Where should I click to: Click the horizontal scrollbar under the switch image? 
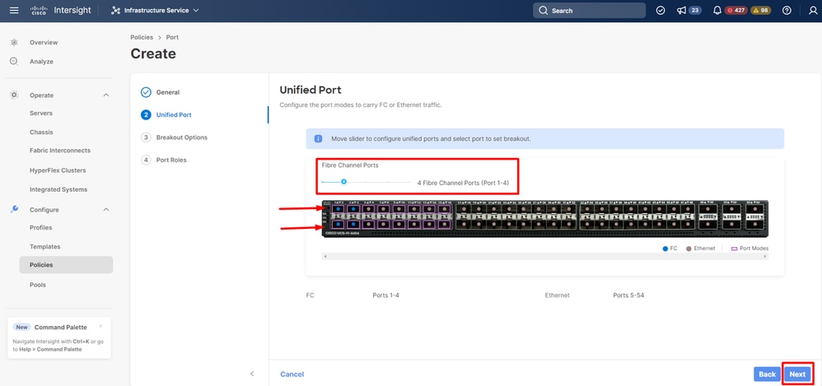(x=544, y=257)
